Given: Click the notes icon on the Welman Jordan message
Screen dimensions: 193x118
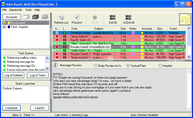Looking at the screenshot, I should (x=133, y=33).
